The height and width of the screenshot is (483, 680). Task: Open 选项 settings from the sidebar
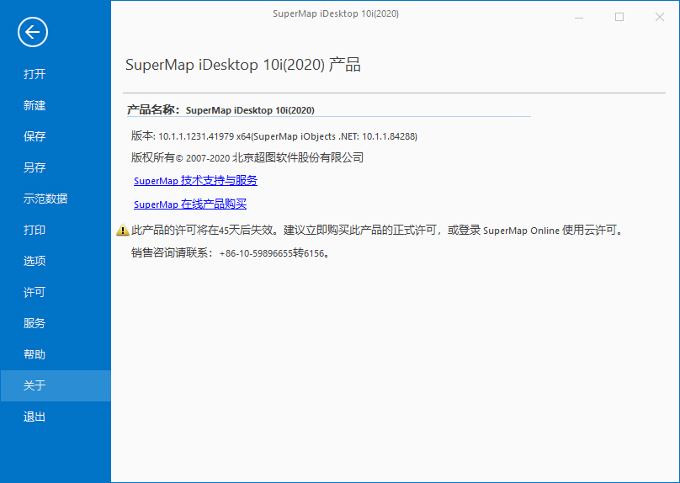click(35, 261)
